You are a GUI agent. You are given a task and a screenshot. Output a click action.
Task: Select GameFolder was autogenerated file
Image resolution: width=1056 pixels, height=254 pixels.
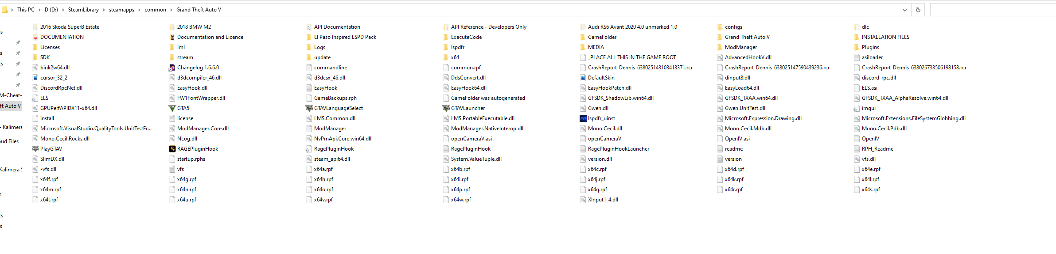[484, 98]
